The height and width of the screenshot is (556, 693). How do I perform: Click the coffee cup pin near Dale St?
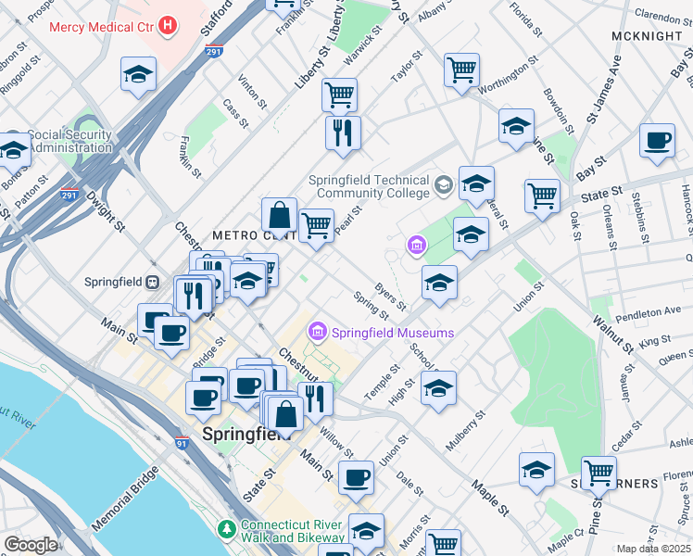click(355, 477)
